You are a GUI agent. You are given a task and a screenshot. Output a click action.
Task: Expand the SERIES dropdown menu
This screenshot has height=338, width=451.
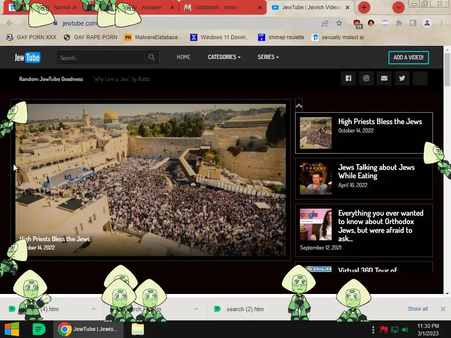click(x=268, y=57)
